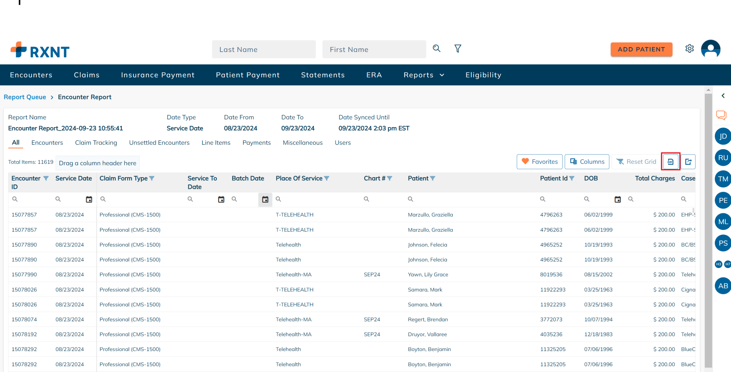Open the settings gear icon
This screenshot has width=731, height=372.
(x=689, y=48)
